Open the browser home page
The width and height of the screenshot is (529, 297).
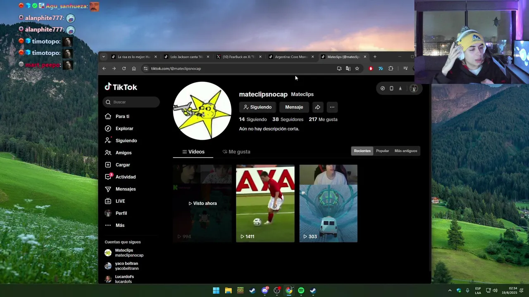click(x=134, y=68)
